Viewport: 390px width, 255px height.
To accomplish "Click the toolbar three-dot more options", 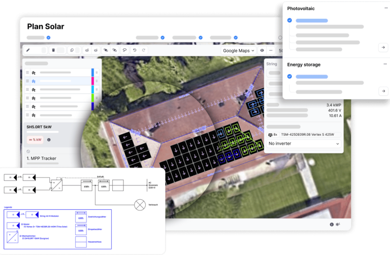I will (x=271, y=50).
